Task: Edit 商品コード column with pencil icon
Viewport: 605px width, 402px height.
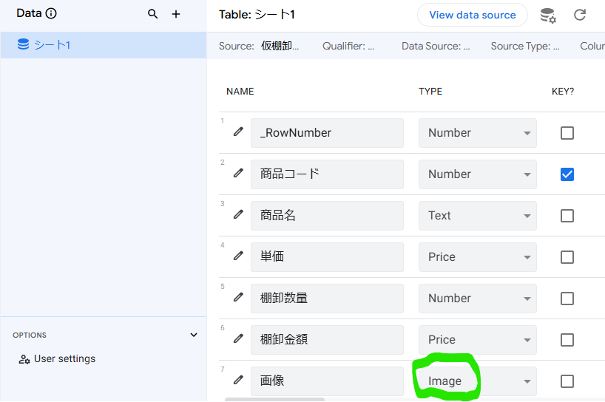Action: (238, 173)
